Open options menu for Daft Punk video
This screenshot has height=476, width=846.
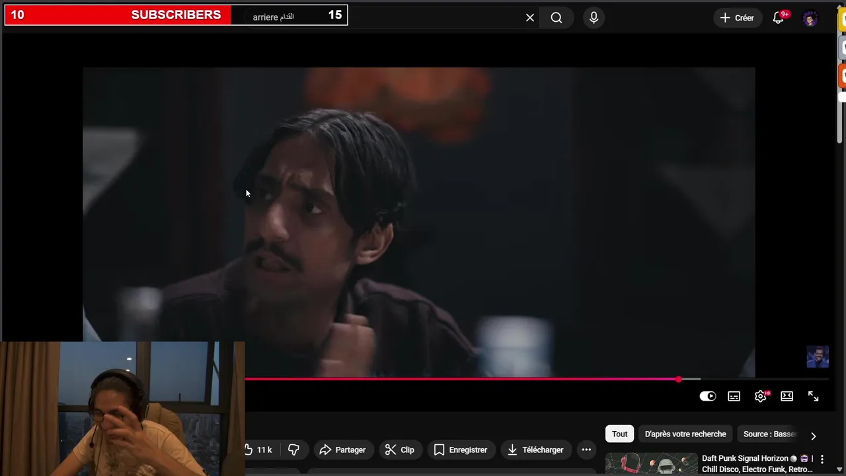(x=822, y=459)
